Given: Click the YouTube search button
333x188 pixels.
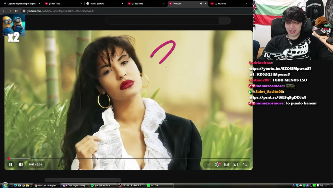Looking at the screenshot, I should pos(225,21).
